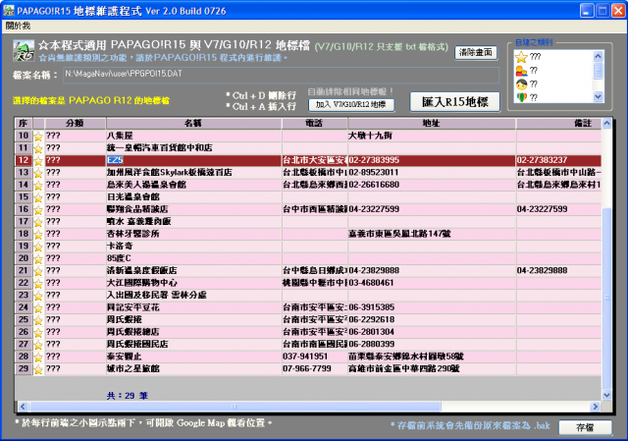Click table vertical scrollbar up arrow

pos(606,123)
